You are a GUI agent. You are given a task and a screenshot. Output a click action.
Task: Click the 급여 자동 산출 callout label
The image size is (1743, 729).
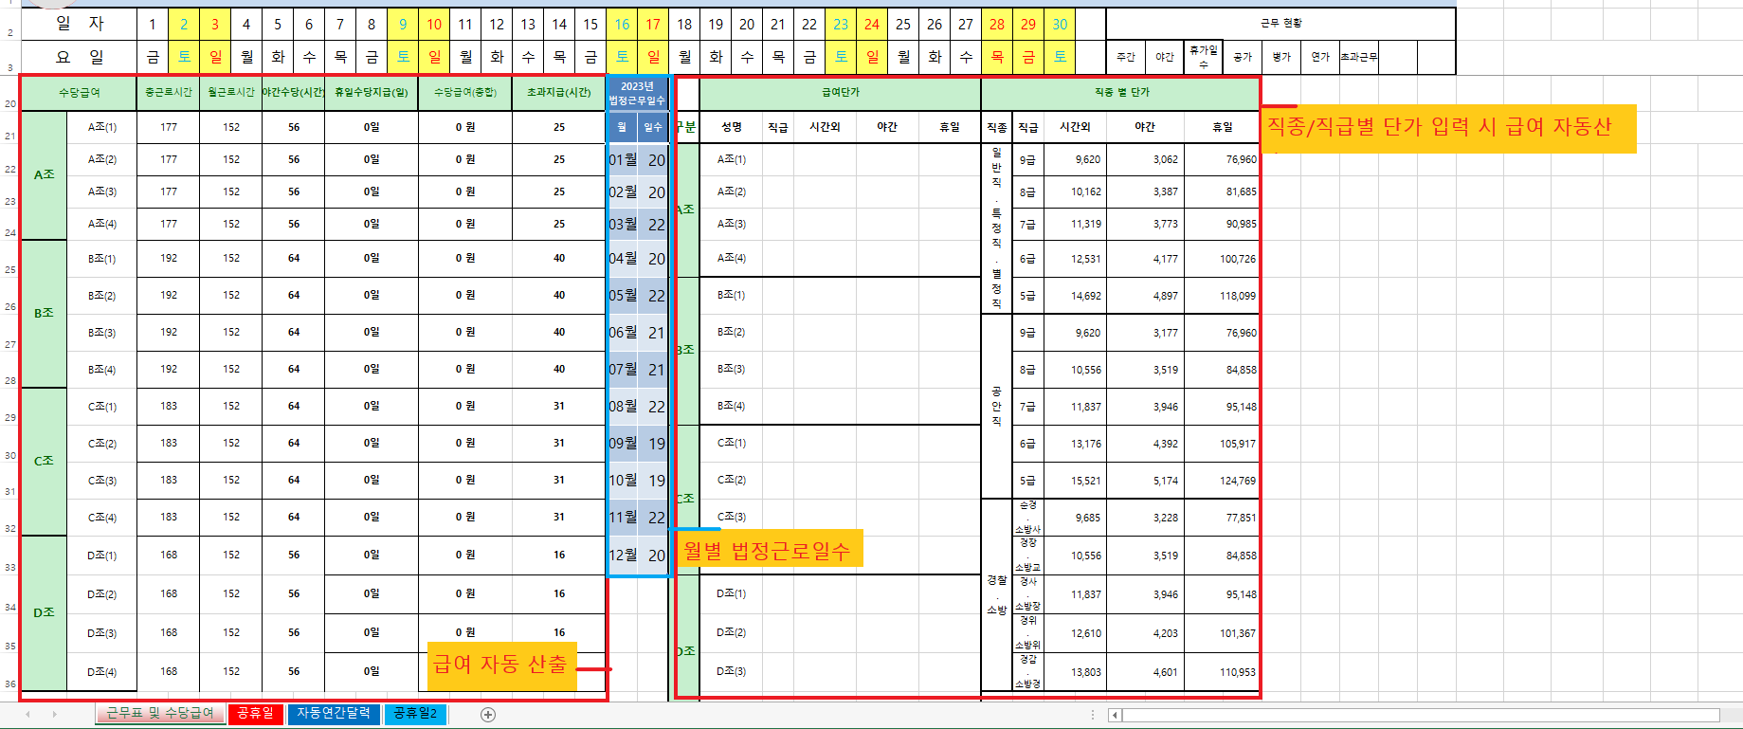[x=500, y=665]
